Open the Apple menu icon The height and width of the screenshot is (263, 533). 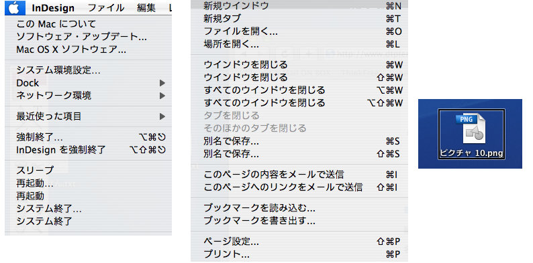[15, 8]
